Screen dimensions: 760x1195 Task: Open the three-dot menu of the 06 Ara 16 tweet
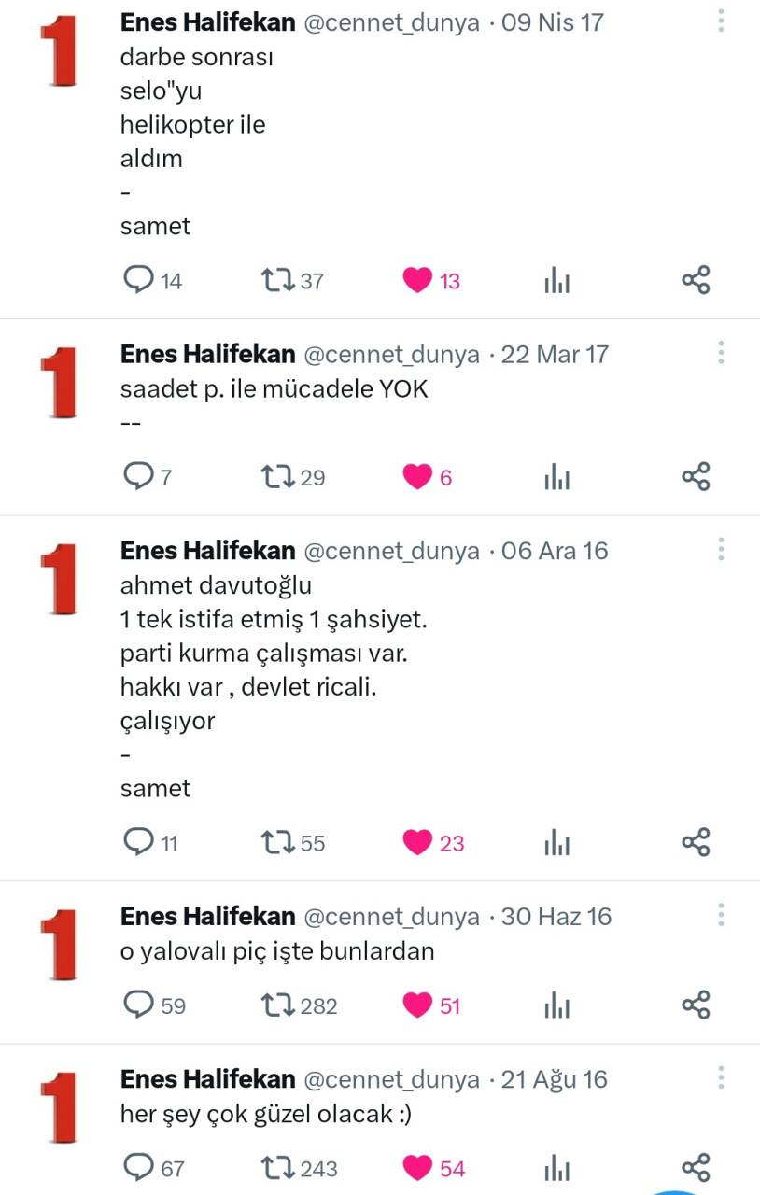(x=721, y=549)
